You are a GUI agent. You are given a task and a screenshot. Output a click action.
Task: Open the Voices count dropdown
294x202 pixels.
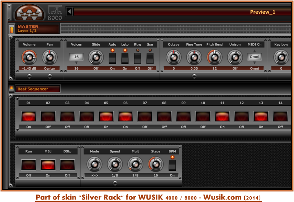click(76, 57)
